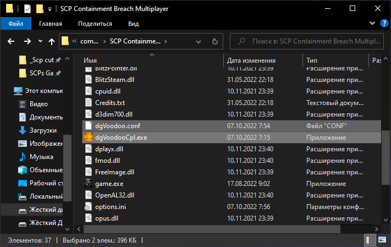
Task: Click the Forward navigation arrow
Action: point(26,41)
